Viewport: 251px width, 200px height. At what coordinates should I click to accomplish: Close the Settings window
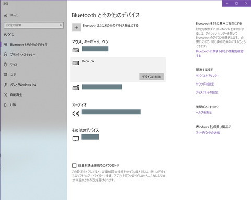pos(246,4)
